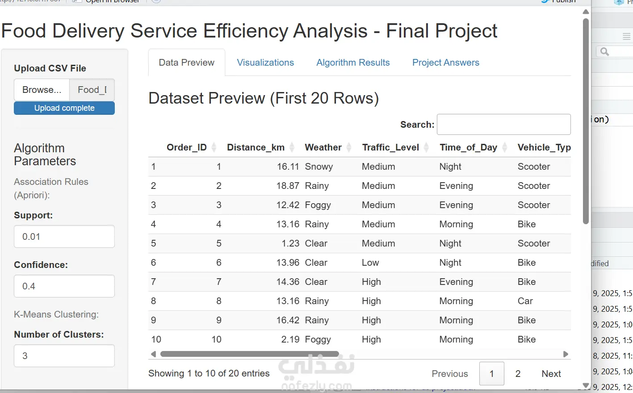This screenshot has height=393, width=633.
Task: Sort the Time_of_Day column with its arrows
Action: (505, 147)
